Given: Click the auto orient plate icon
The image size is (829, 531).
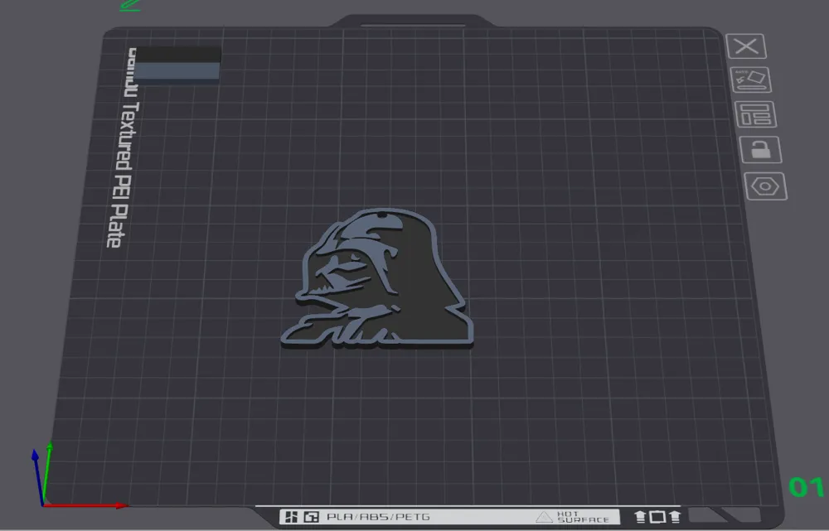Looking at the screenshot, I should pos(751,80).
